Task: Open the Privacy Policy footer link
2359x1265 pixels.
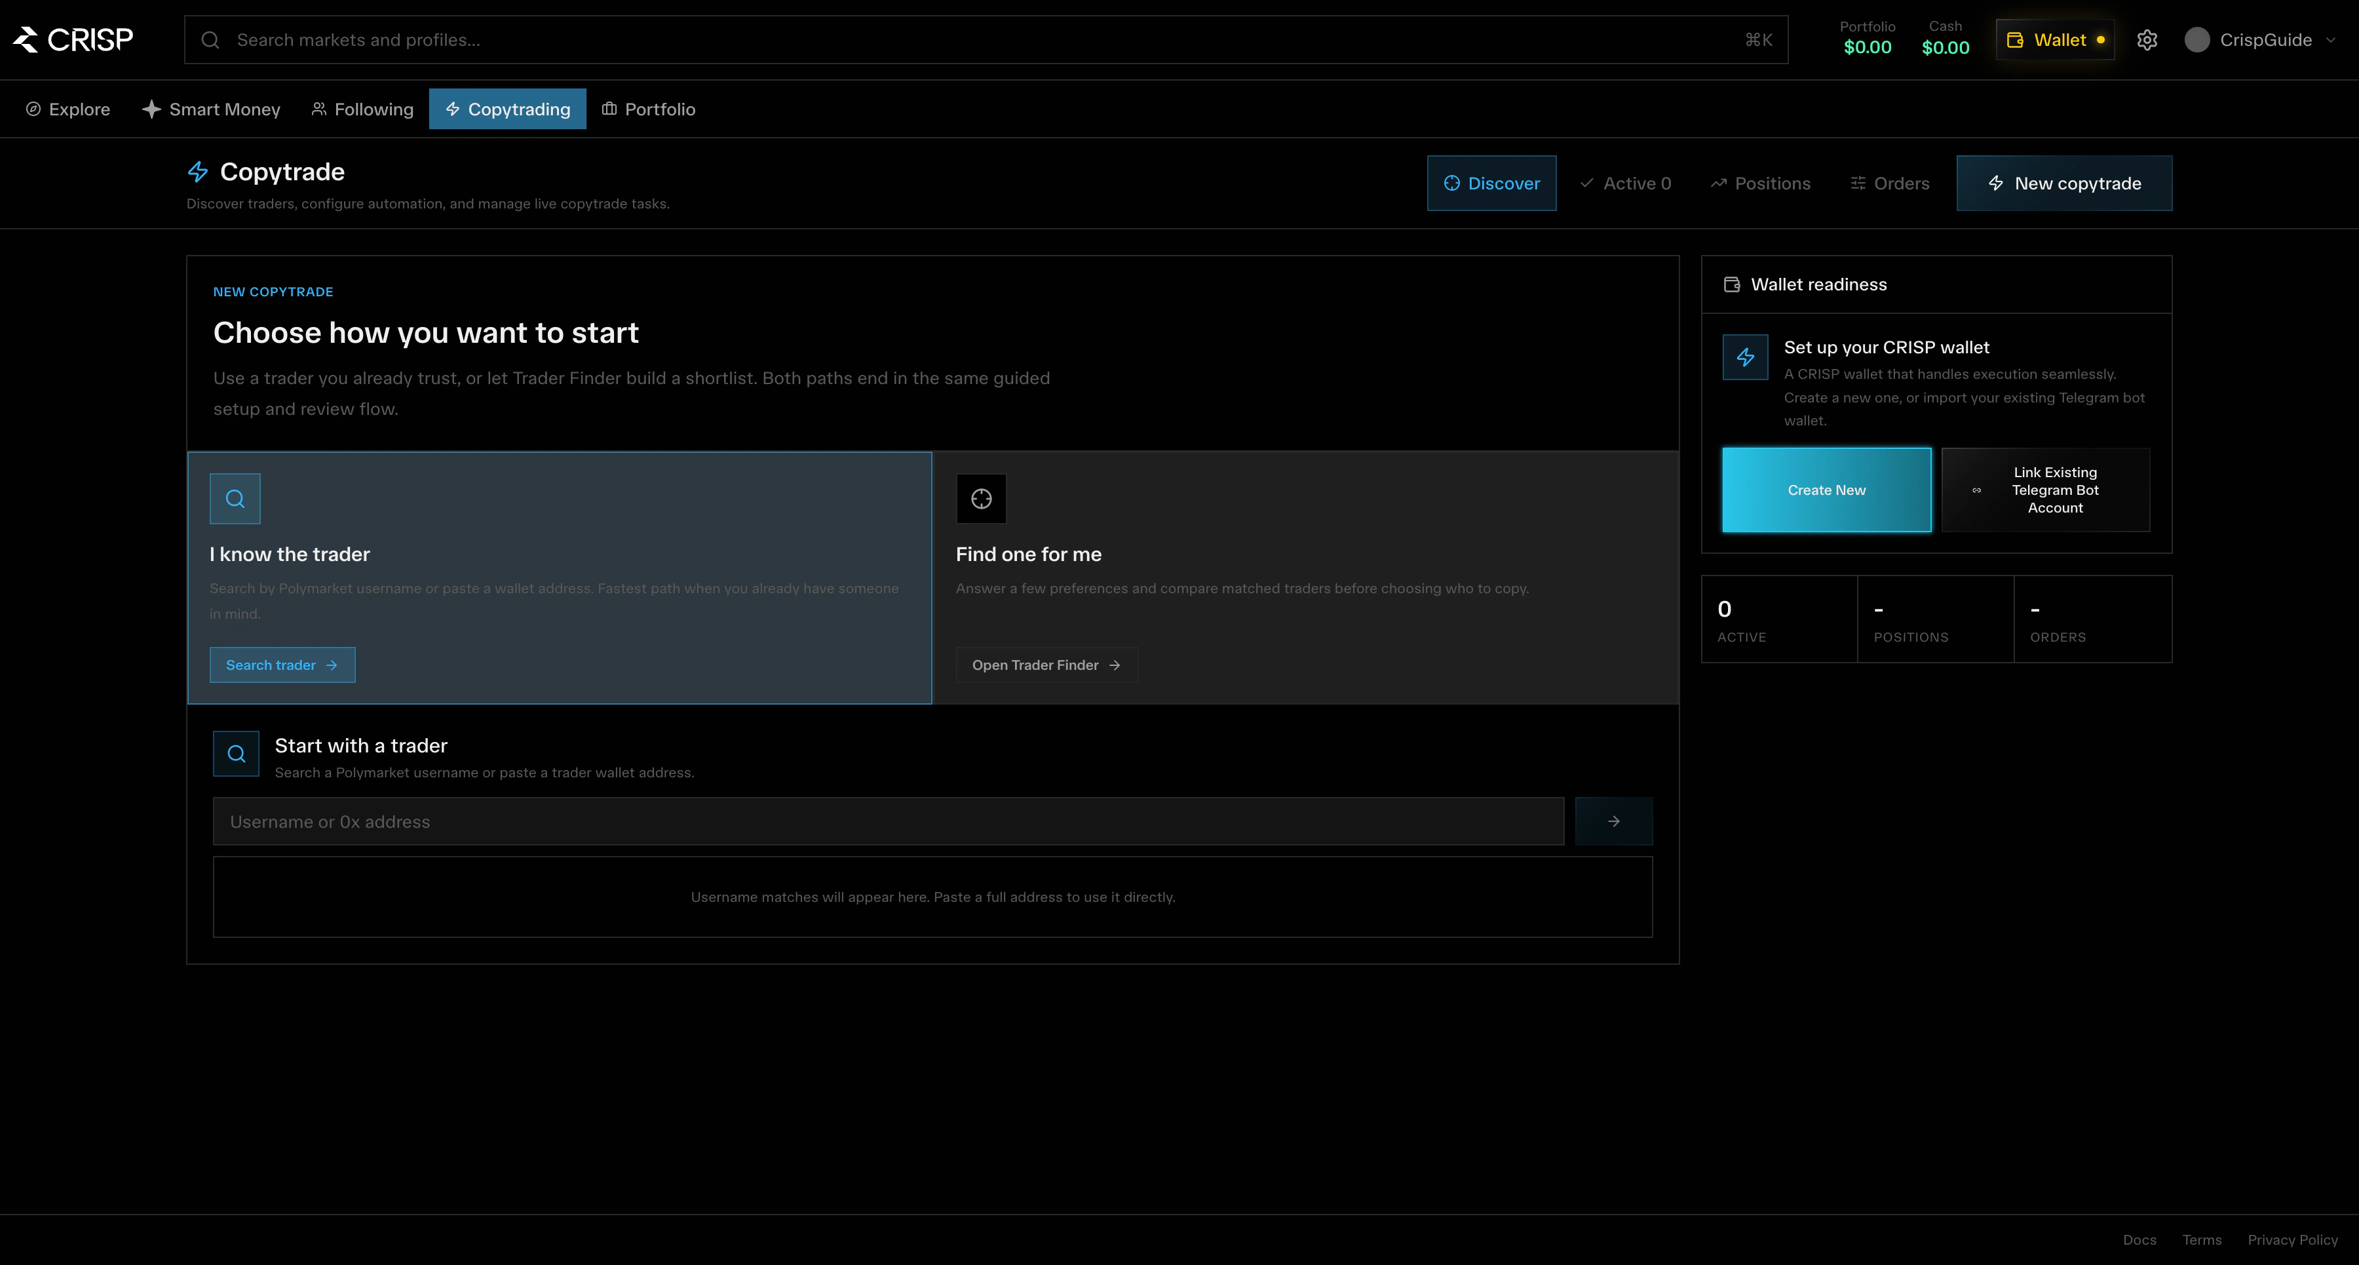Action: point(2292,1239)
